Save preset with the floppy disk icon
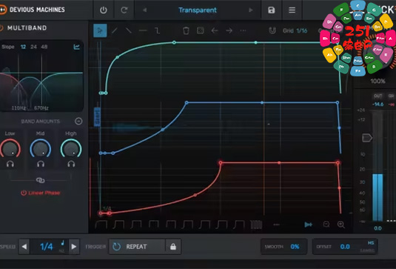The image size is (396, 269). click(x=271, y=10)
